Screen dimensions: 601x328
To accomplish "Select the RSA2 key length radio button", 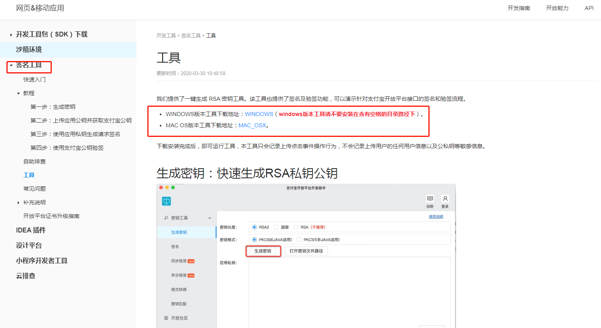I will (254, 227).
